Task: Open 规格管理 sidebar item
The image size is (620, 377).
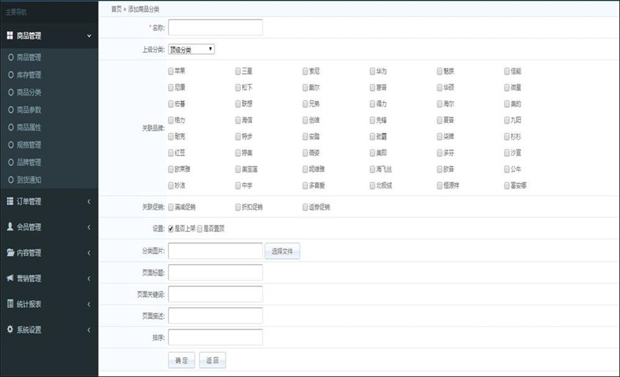Action: tap(29, 145)
